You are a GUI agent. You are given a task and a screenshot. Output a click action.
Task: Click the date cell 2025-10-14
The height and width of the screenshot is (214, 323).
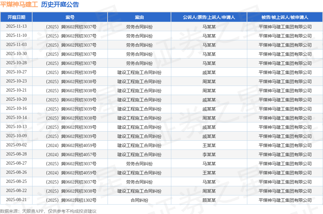click(16, 118)
